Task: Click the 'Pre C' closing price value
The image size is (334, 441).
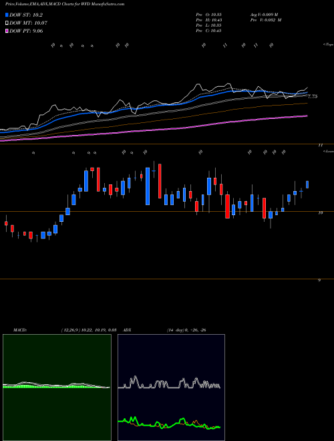Action: tap(208, 31)
